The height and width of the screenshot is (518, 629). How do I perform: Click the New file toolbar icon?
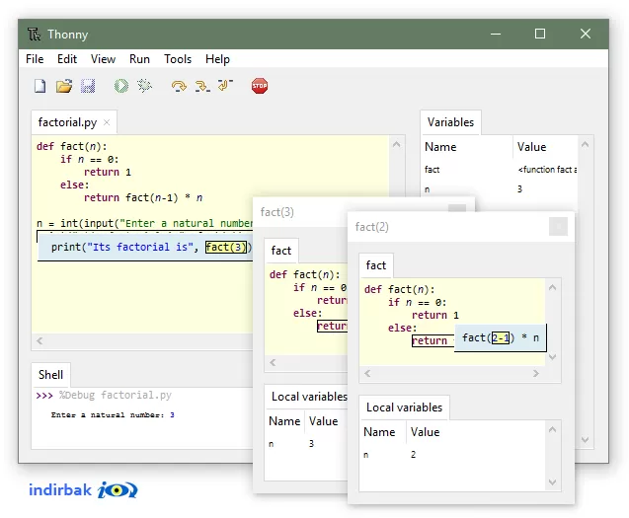click(40, 86)
